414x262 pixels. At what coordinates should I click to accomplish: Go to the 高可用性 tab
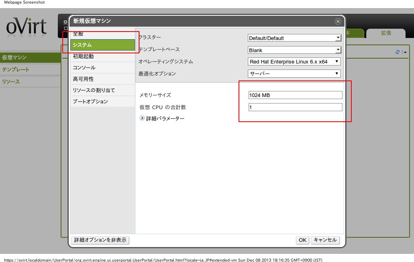pyautogui.click(x=83, y=79)
